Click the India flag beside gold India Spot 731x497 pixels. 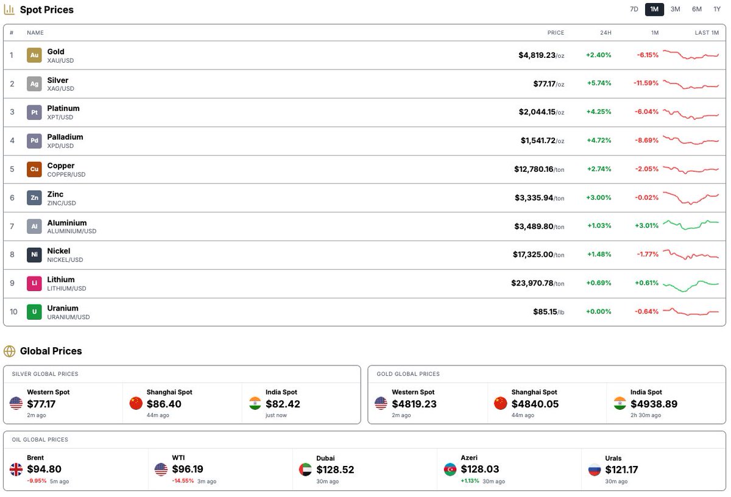click(620, 403)
